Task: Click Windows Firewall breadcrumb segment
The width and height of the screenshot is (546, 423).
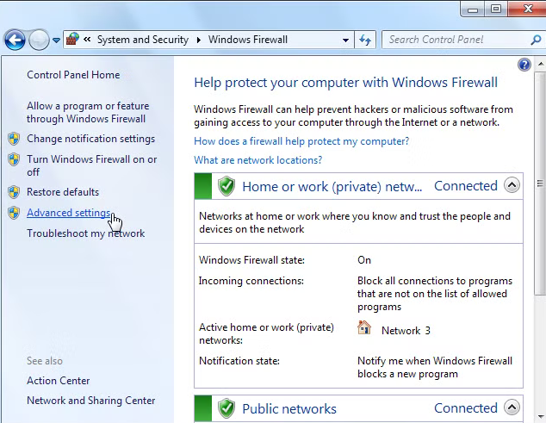Action: 248,40
